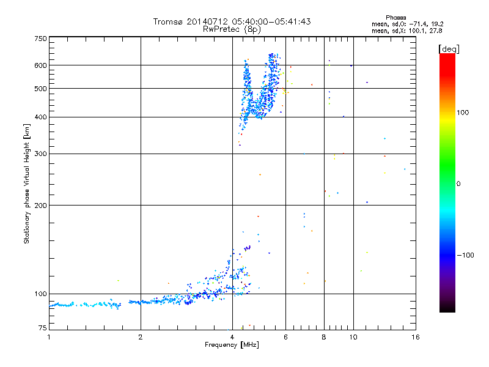Click the x-axis tick label '1'
The width and height of the screenshot is (489, 367).
point(49,337)
